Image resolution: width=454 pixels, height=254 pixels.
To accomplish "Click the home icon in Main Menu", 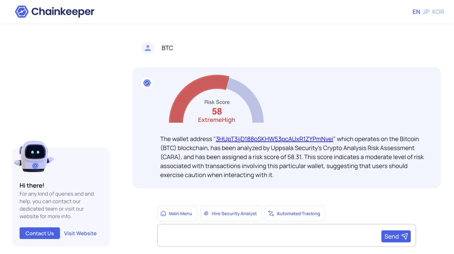I will (x=163, y=213).
